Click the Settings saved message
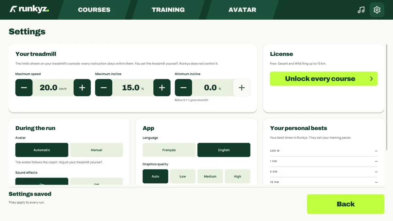Viewport: 393px width, 221px height. coord(30,194)
